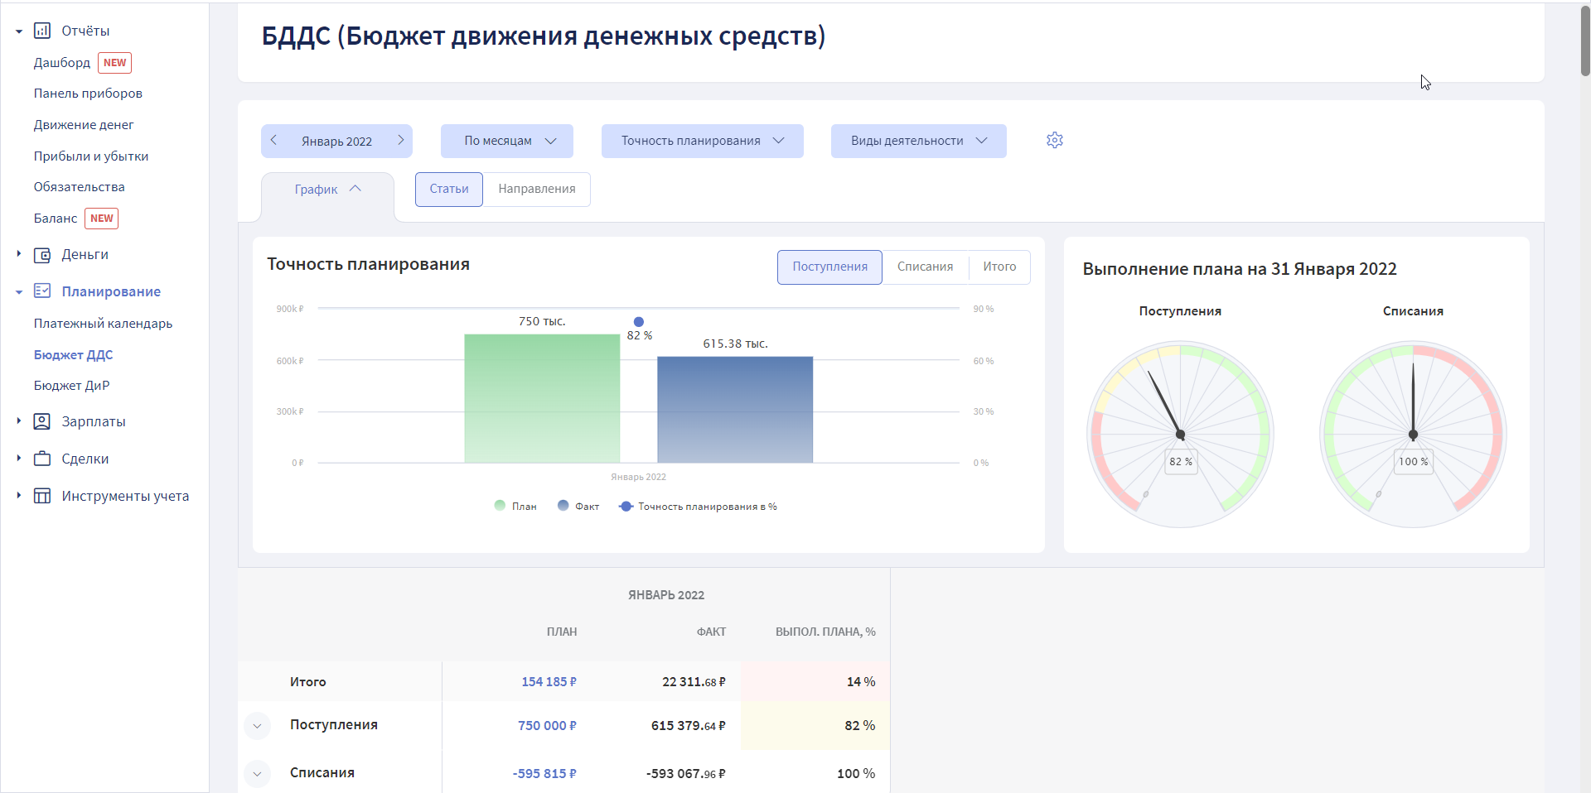The image size is (1591, 793).
Task: Click NEW badge next to Дашборд
Action: 115,63
